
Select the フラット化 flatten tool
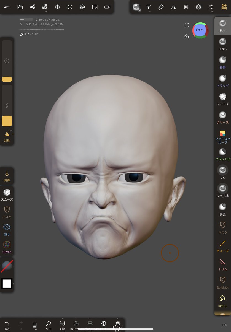[x=222, y=154]
